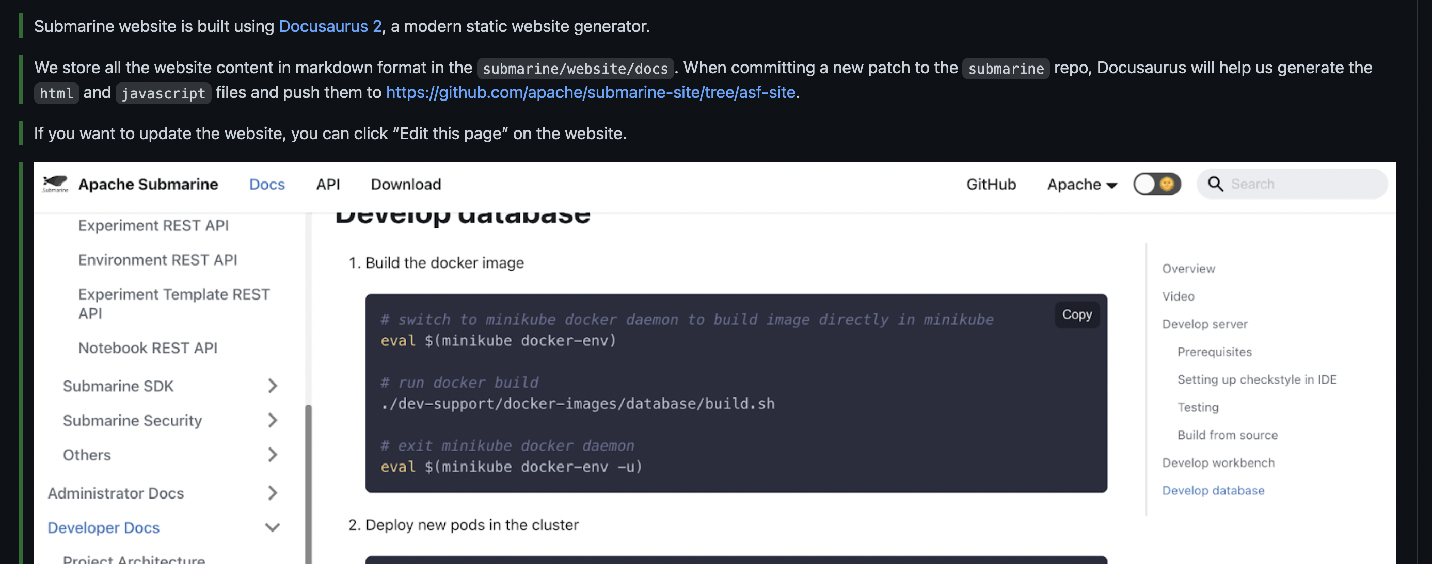
Task: Open the Docusaurus 2 link
Action: [330, 26]
